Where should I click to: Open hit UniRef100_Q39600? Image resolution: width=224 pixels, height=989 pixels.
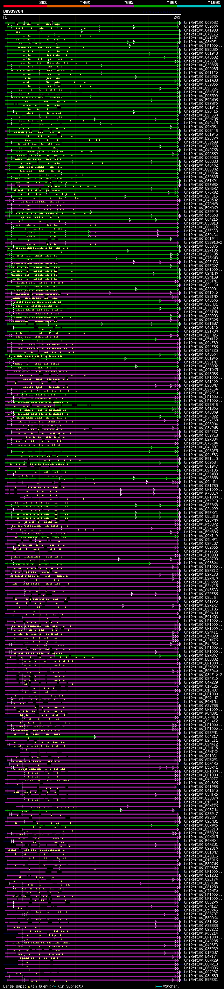click(x=201, y=27)
